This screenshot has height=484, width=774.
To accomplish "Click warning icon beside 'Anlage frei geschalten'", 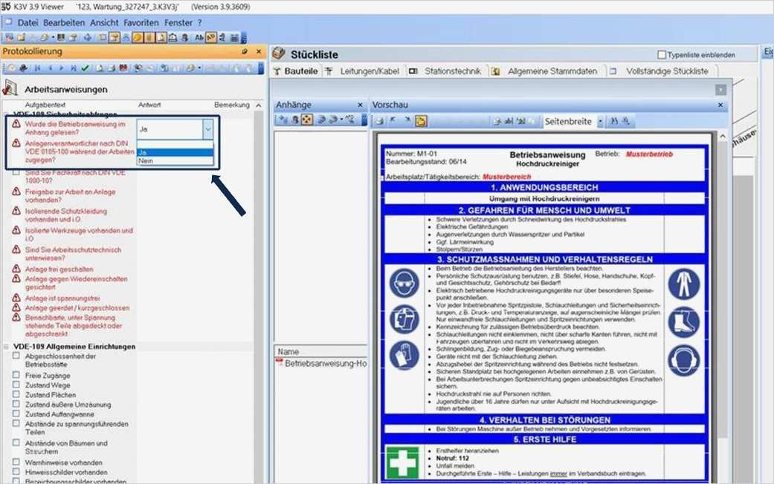I will [16, 269].
